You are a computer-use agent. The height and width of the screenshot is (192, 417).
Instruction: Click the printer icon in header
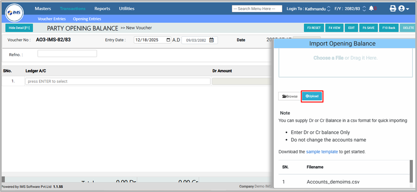(393, 8)
